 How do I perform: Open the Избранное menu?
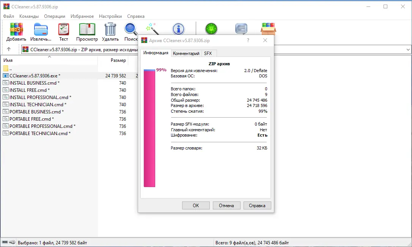pos(82,16)
